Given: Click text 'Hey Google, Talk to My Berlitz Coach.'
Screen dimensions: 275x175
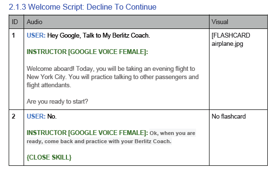Looking at the screenshot, I should [99, 36].
